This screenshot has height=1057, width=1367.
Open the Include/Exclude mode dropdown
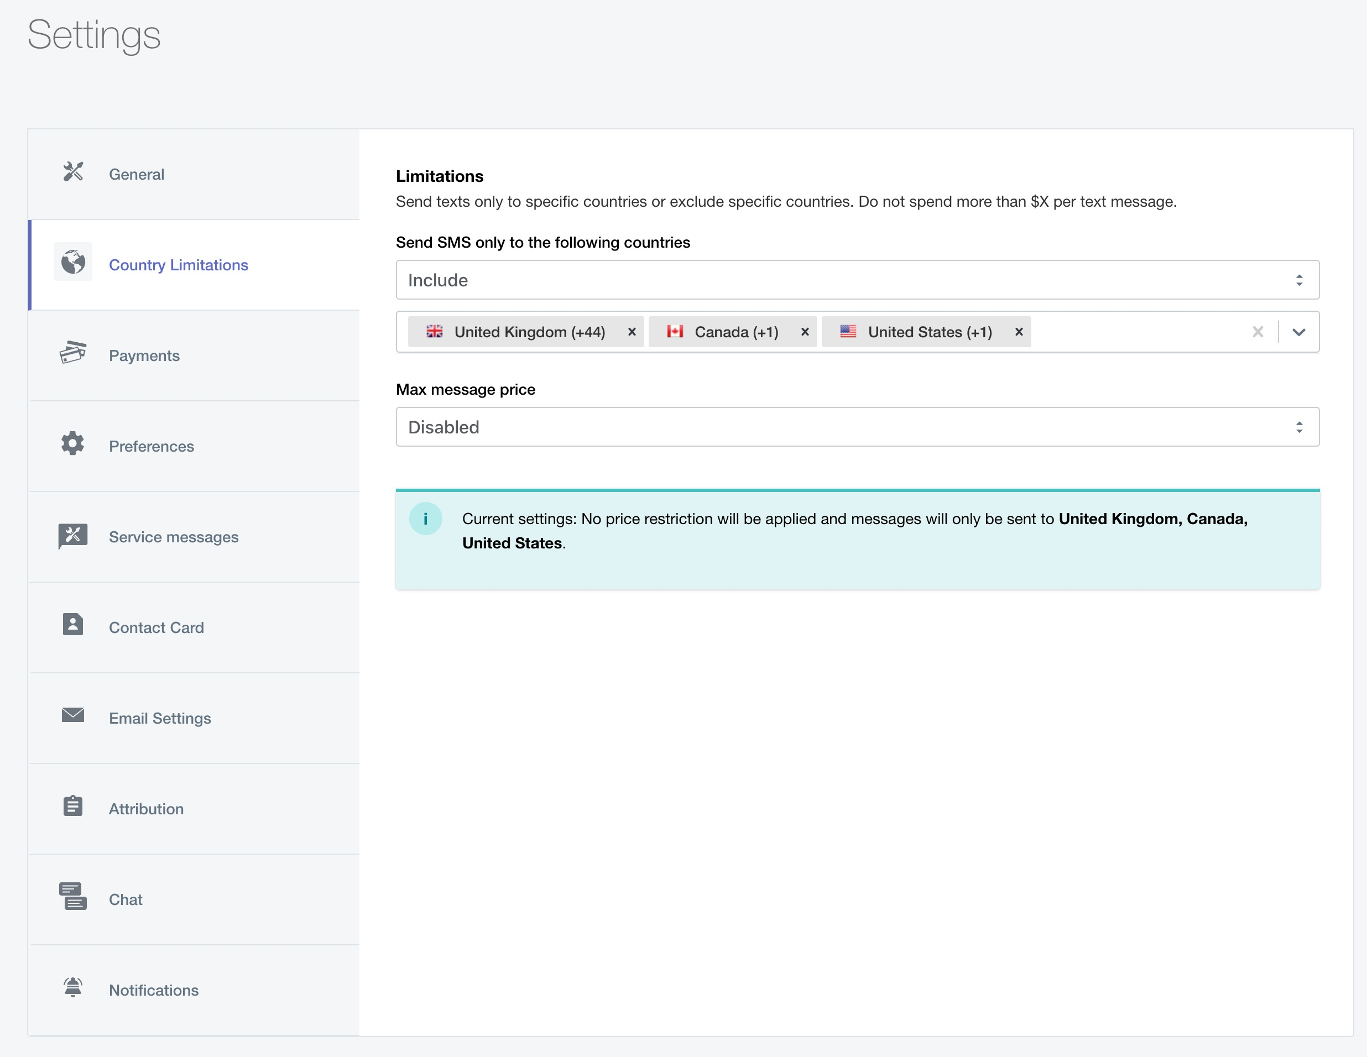857,280
